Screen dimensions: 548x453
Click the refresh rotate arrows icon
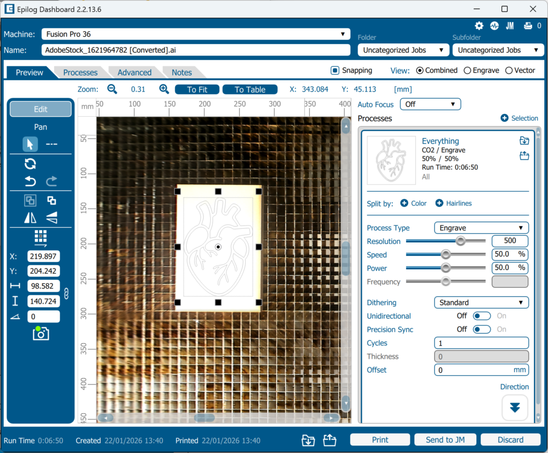(x=30, y=164)
